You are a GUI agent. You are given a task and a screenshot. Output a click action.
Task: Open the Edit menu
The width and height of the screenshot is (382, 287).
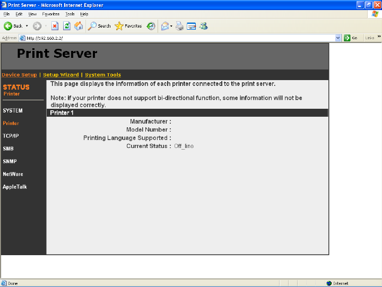tap(19, 14)
